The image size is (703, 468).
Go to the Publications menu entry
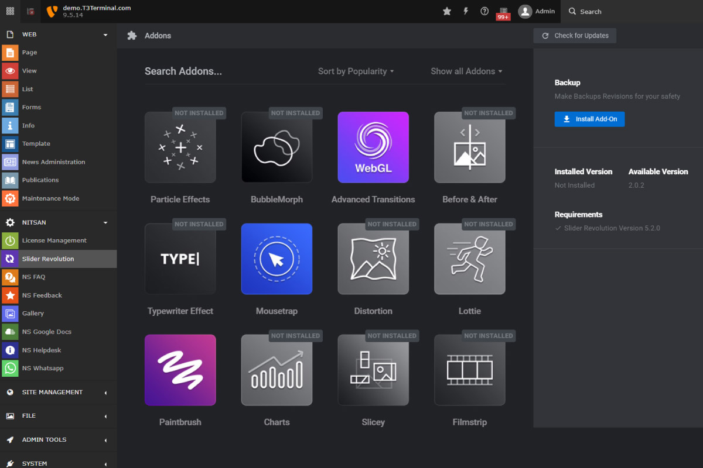click(40, 180)
